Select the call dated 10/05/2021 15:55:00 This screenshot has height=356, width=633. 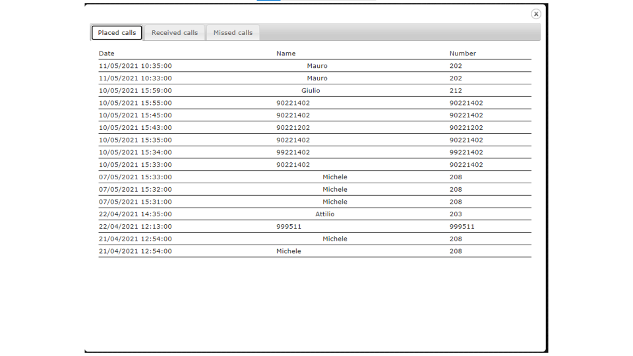(315, 103)
